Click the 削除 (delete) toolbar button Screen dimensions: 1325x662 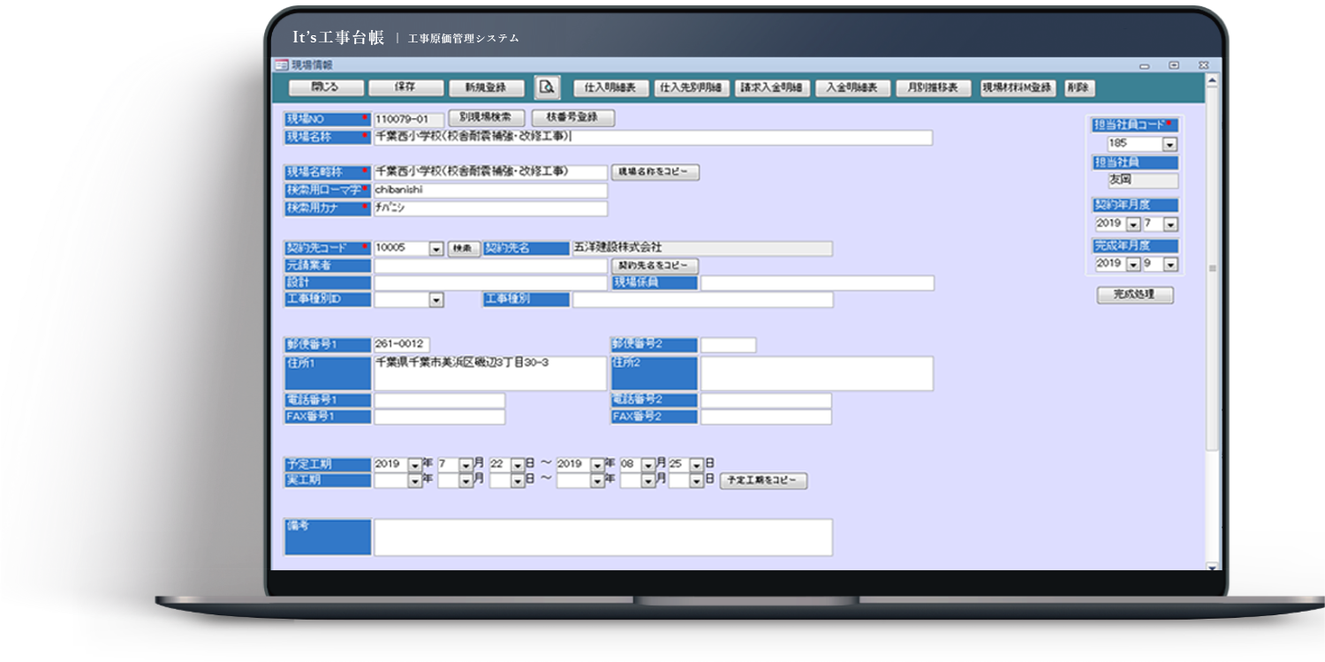click(x=1078, y=87)
